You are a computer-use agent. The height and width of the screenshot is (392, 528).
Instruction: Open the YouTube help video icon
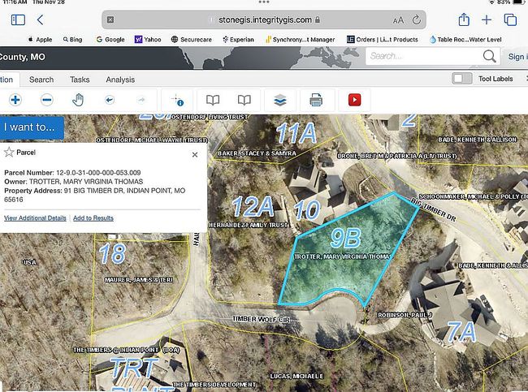pyautogui.click(x=354, y=100)
